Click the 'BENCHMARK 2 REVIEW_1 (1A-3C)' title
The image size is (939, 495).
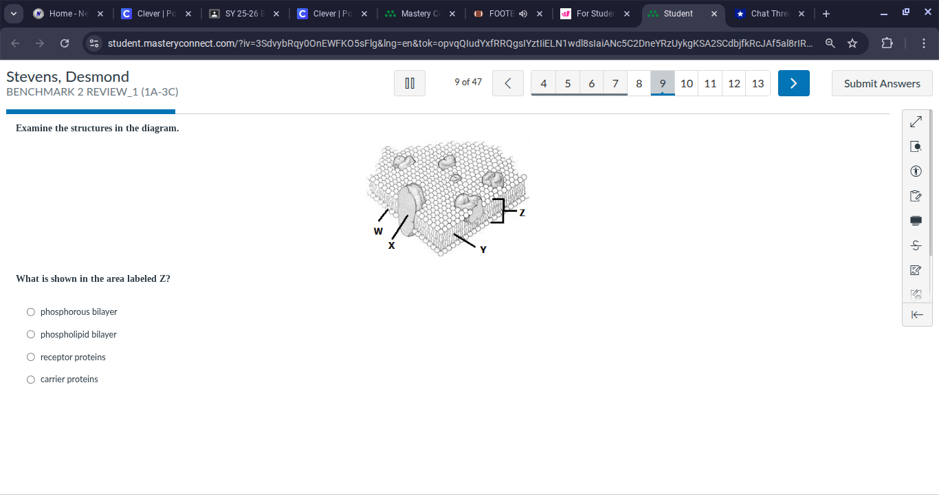92,91
